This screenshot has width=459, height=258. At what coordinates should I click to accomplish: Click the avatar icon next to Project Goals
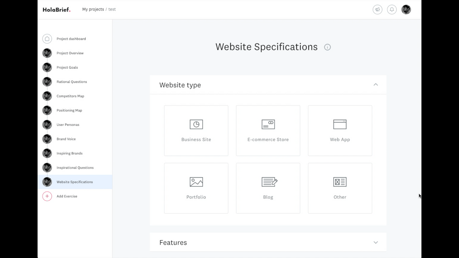click(x=47, y=67)
